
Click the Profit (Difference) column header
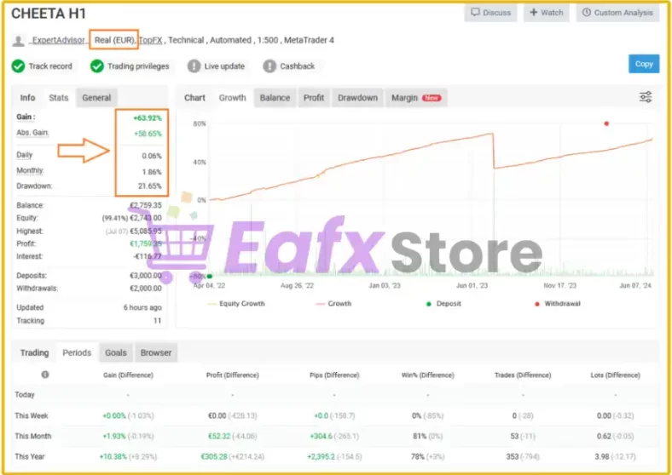[x=232, y=375]
